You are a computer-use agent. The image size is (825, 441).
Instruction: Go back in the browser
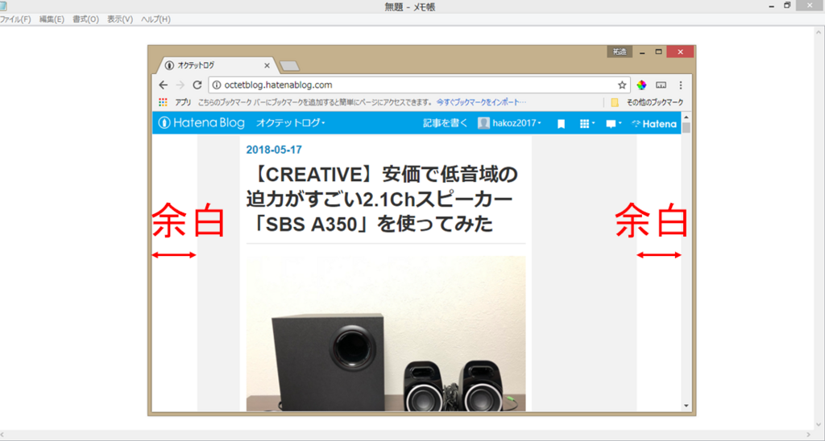[163, 85]
